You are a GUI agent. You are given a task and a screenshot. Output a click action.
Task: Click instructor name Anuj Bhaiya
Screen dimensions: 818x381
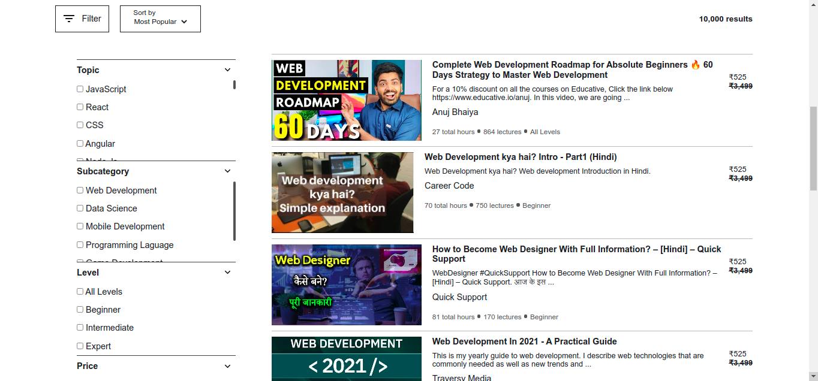point(455,112)
